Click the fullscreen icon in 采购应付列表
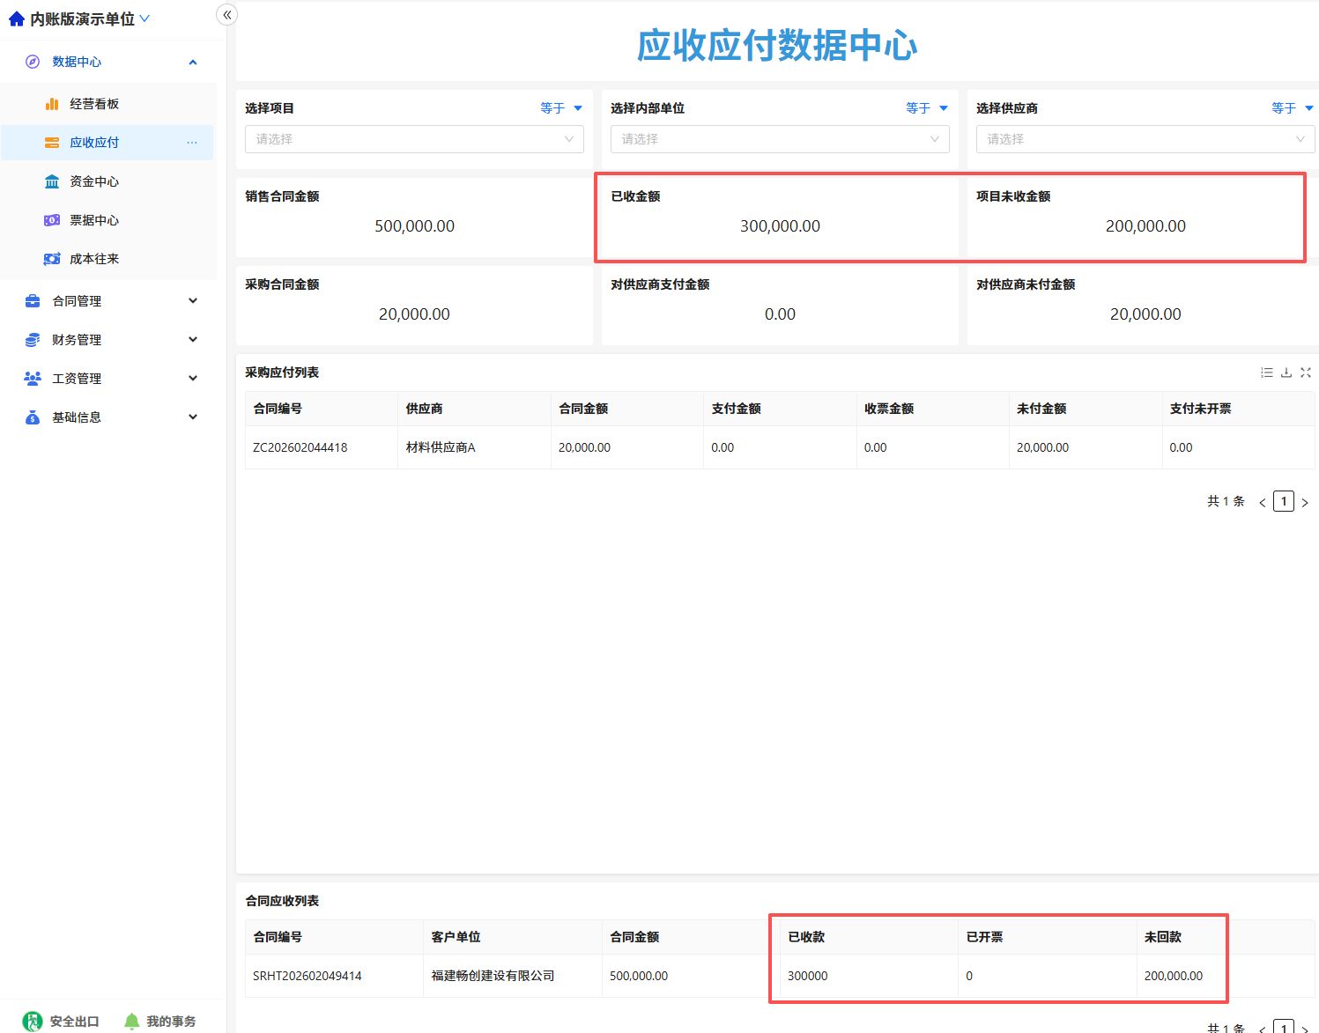 pos(1306,373)
